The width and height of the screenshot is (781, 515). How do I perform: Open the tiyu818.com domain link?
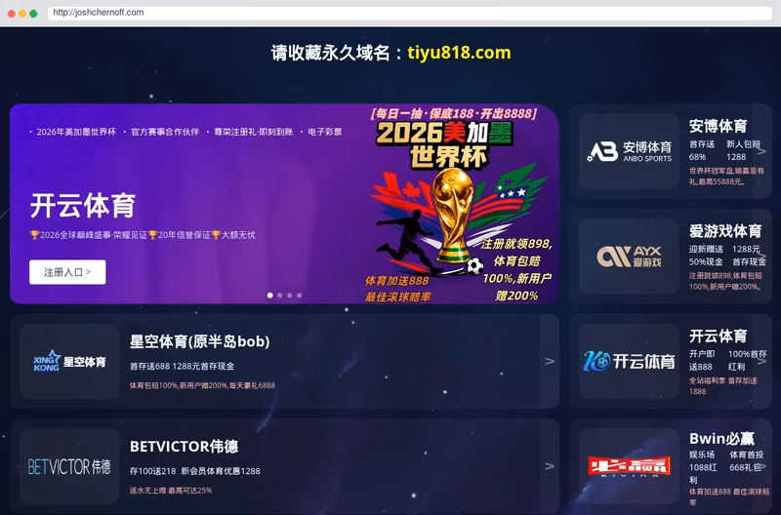(459, 53)
